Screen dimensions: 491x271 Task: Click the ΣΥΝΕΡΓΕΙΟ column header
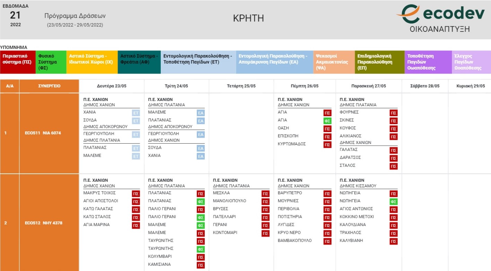(49, 86)
